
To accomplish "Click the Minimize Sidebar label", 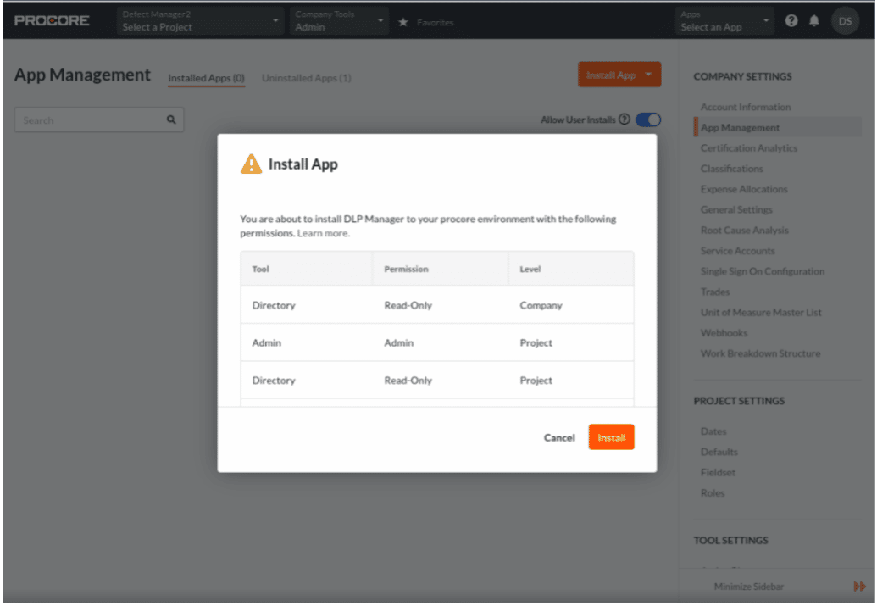I will pos(748,587).
